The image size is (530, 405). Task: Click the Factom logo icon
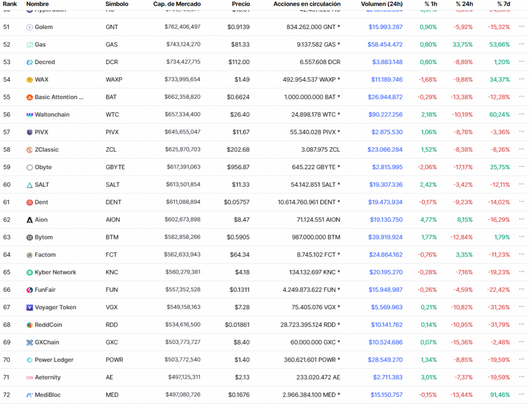pyautogui.click(x=30, y=256)
